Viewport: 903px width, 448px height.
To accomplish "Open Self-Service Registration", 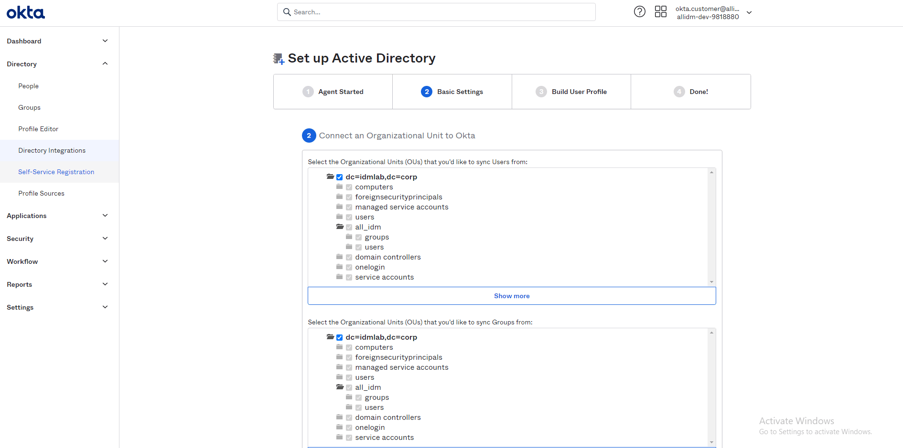I will (x=56, y=172).
